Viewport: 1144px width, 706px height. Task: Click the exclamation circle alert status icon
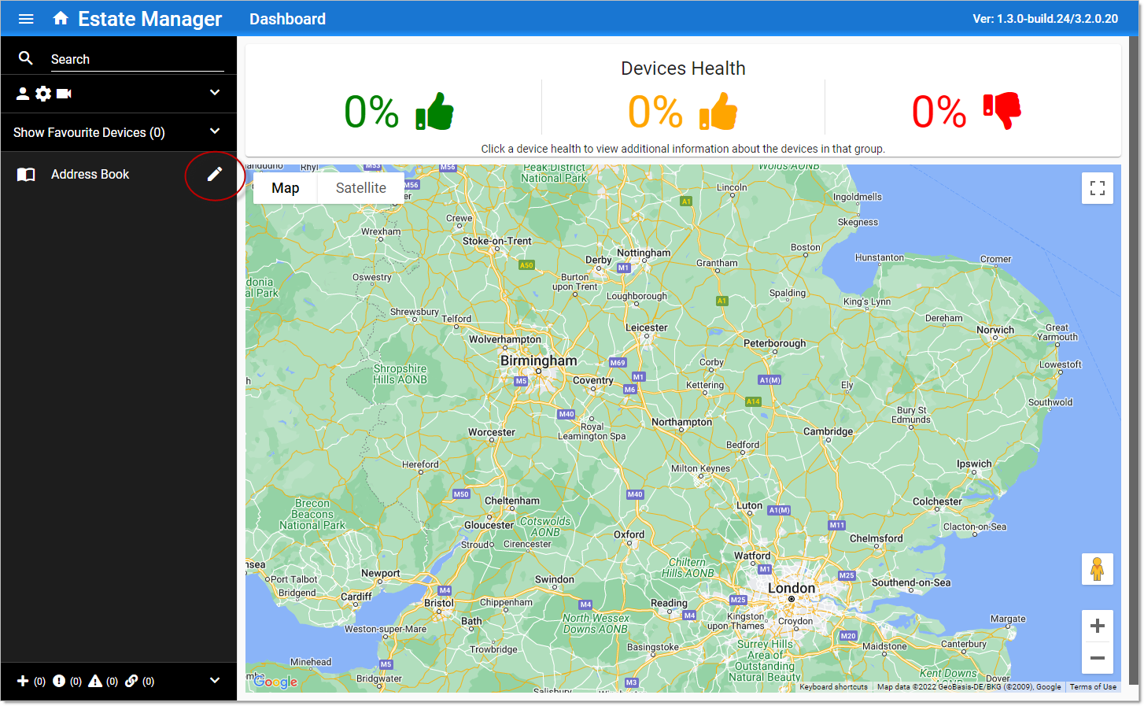tap(59, 681)
